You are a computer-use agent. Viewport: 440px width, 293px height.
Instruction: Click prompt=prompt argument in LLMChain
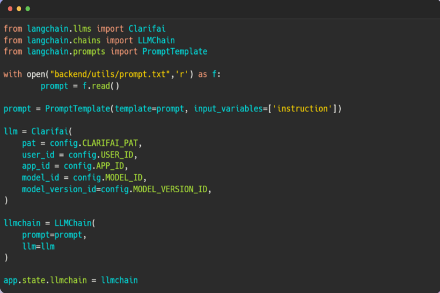tap(52, 234)
